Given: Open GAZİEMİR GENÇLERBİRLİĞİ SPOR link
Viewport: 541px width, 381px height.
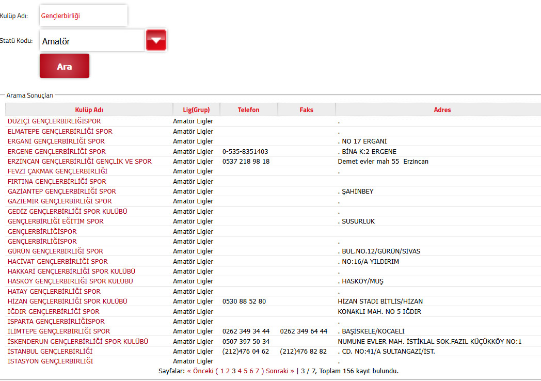Looking at the screenshot, I should point(60,201).
